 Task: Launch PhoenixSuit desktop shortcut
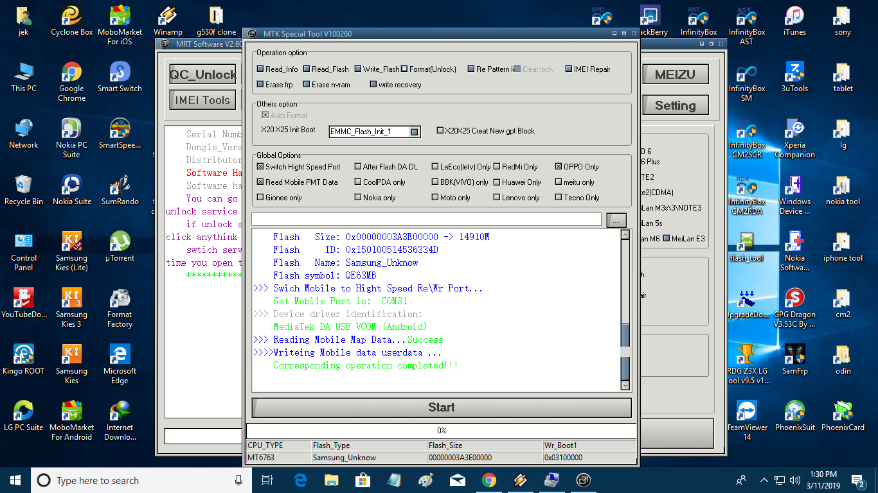795,417
